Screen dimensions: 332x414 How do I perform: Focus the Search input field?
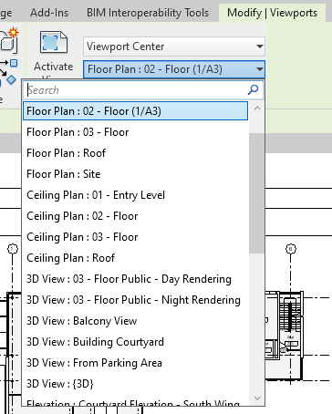(x=136, y=90)
